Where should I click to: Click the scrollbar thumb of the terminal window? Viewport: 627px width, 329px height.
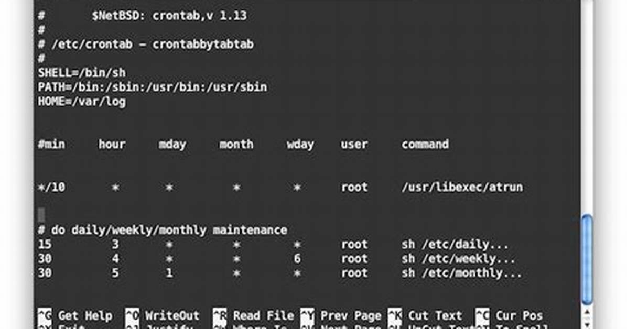(587, 260)
